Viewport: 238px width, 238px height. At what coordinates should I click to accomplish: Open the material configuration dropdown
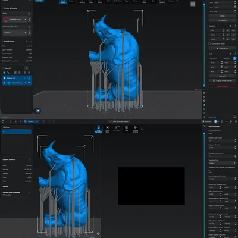pos(15,33)
